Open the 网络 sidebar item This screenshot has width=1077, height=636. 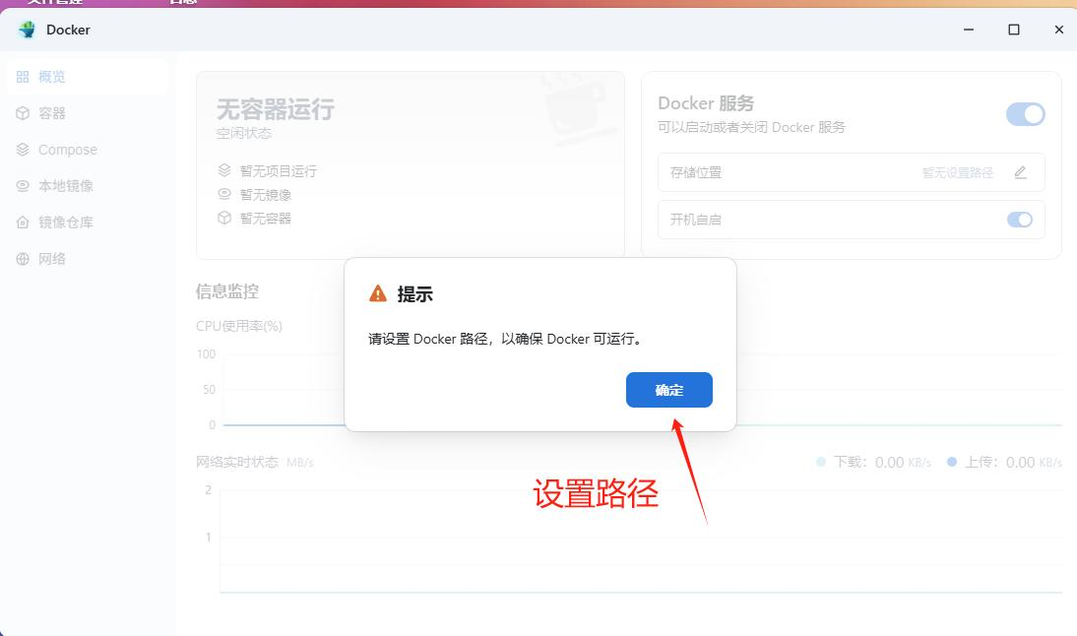(88, 259)
